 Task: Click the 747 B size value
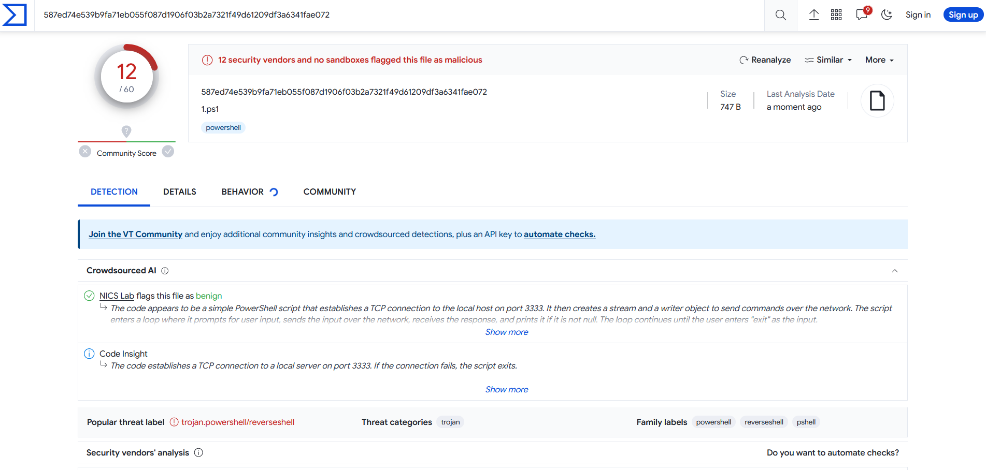pyautogui.click(x=731, y=107)
